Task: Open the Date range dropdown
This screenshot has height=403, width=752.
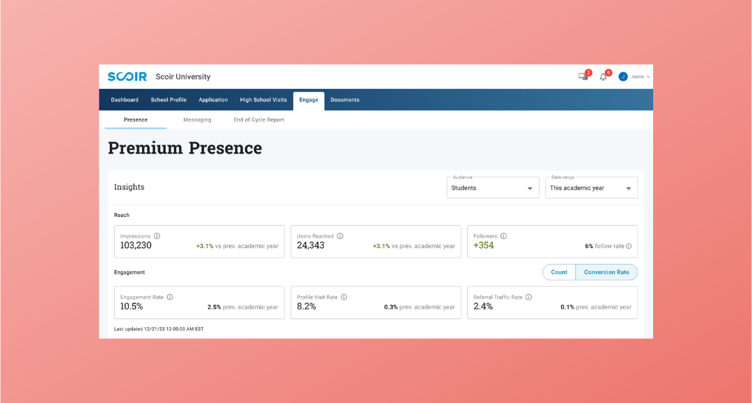Action: coord(590,187)
